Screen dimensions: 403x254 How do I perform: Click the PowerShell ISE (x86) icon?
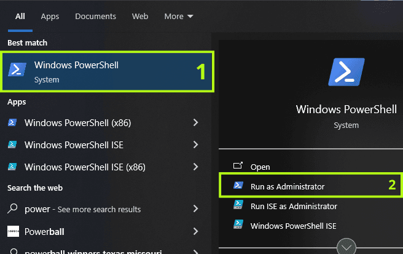tap(12, 167)
